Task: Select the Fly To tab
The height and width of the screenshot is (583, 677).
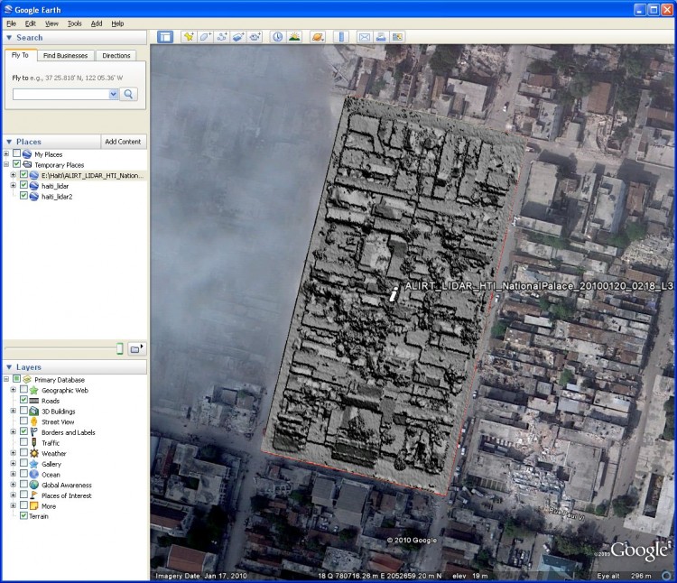Action: coord(20,55)
